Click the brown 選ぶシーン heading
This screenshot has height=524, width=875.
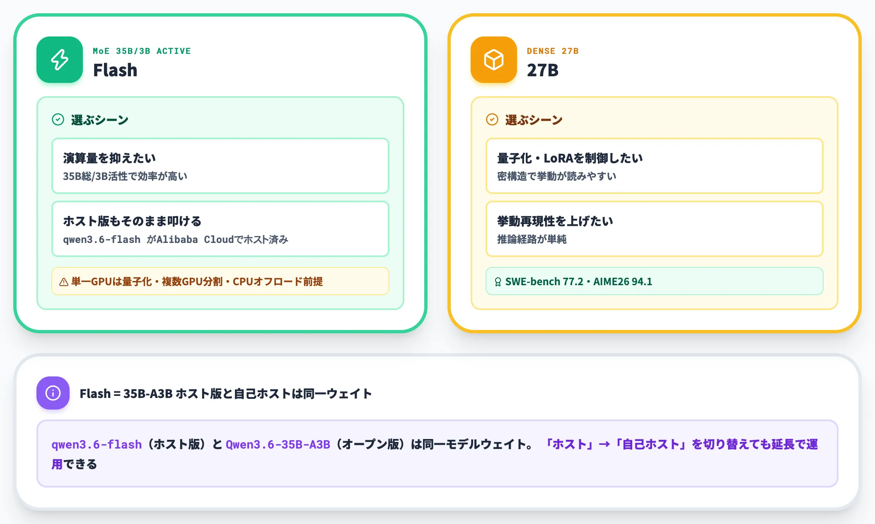pos(534,120)
